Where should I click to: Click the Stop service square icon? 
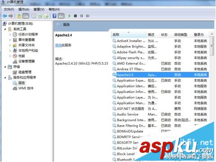pyautogui.click(x=76, y=16)
